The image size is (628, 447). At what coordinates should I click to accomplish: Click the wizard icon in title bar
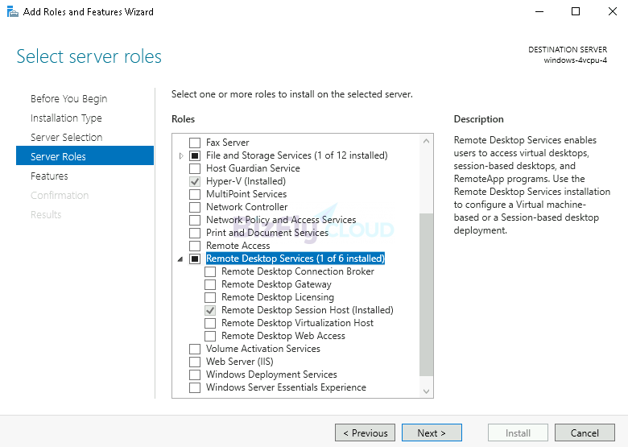point(12,12)
